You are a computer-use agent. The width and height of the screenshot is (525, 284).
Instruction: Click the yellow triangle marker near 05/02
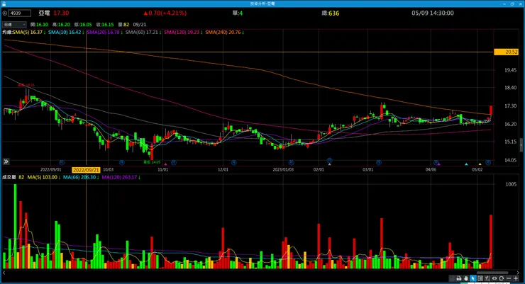(x=480, y=164)
